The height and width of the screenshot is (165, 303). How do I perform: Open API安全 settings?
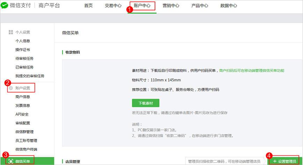(x=22, y=114)
